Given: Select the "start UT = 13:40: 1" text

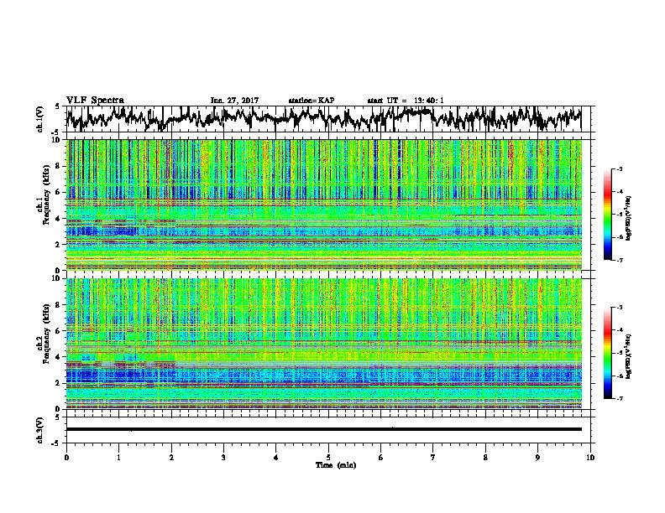Looking at the screenshot, I should point(406,101).
